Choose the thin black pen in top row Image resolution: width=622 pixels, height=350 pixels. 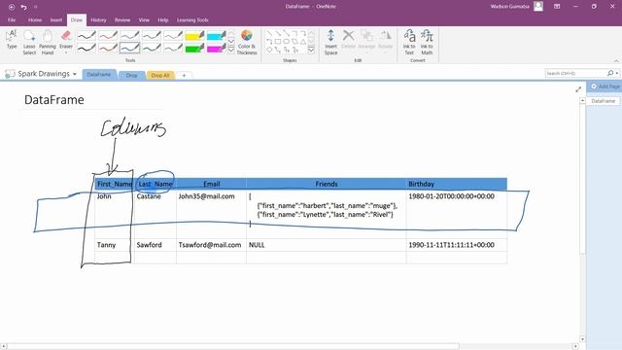(x=86, y=36)
